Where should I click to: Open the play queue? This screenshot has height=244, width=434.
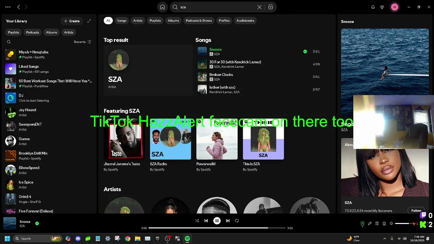[377, 224]
